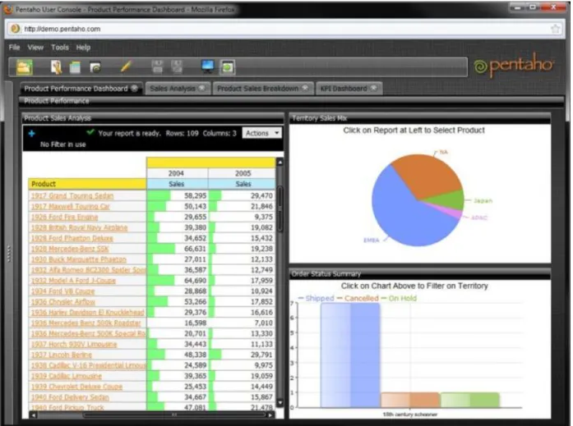Click the 2005 year column header
Viewport: 573px width, 426px height.
243,173
